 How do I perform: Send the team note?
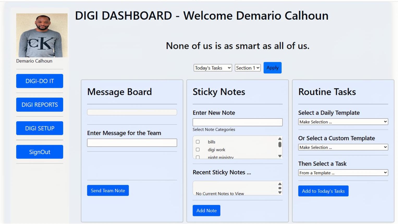click(108, 190)
